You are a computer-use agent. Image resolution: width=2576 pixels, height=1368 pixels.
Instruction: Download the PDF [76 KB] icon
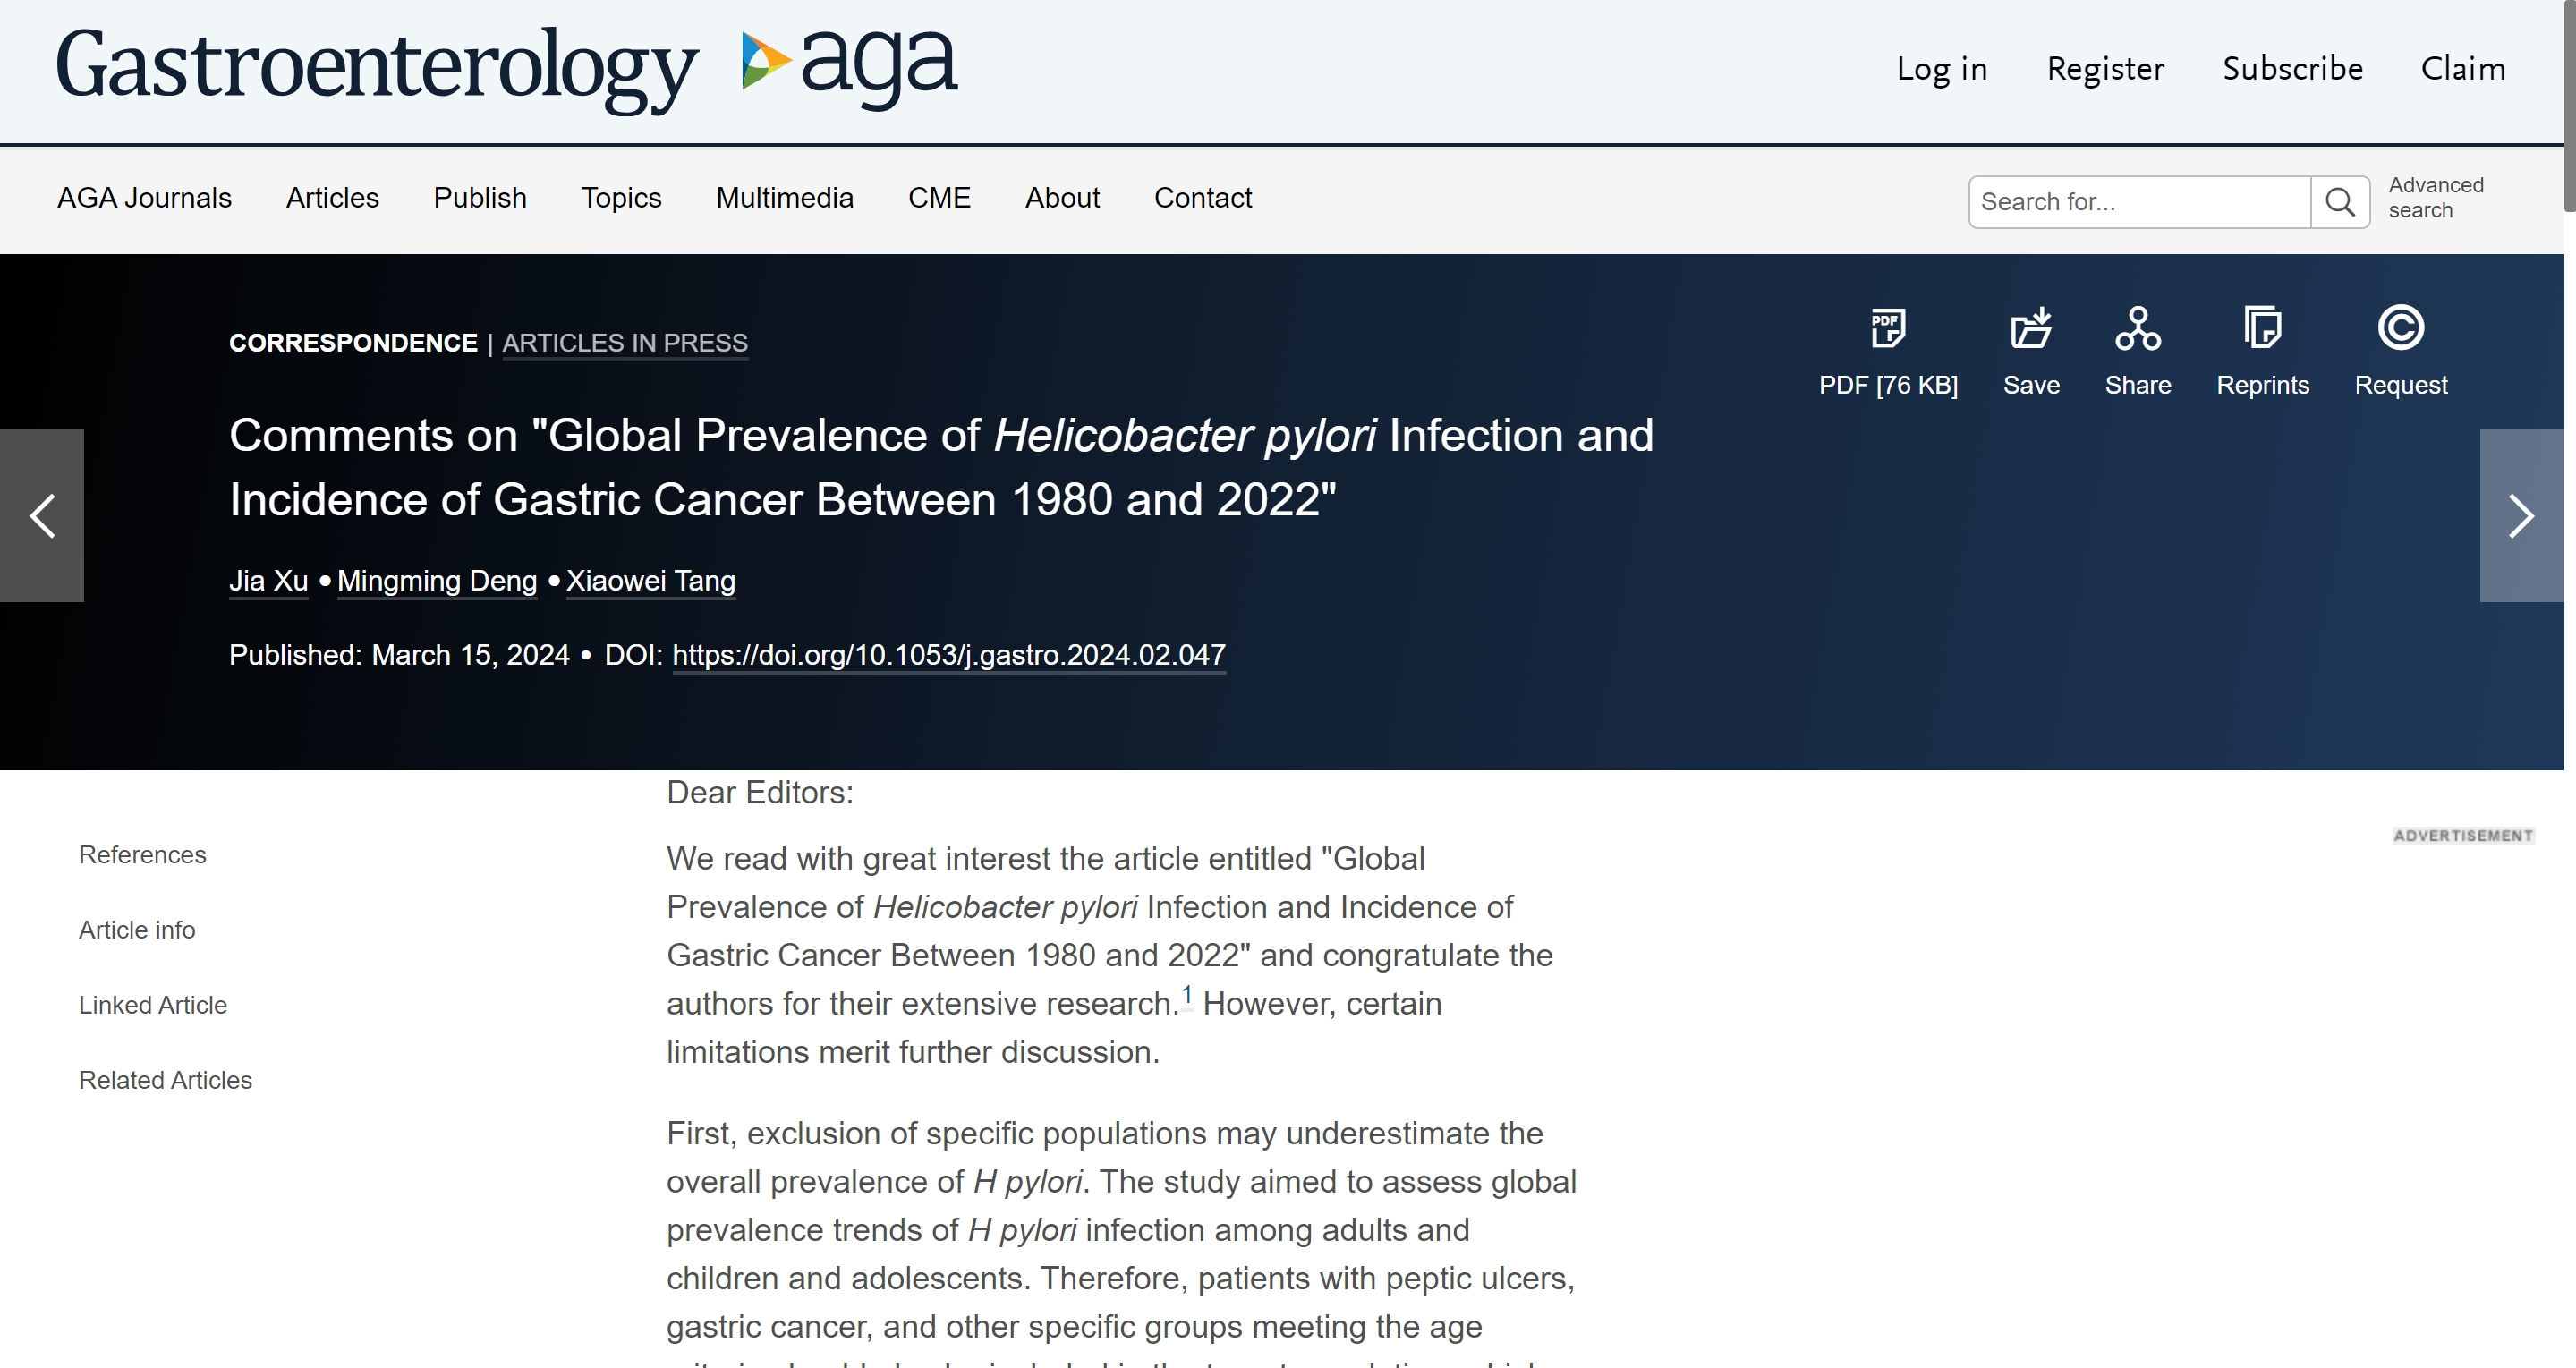coord(1888,328)
